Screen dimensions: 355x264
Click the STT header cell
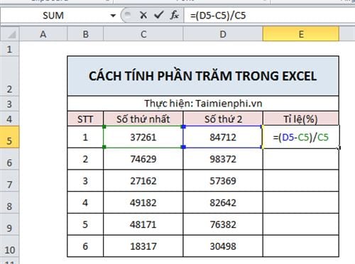[85, 119]
